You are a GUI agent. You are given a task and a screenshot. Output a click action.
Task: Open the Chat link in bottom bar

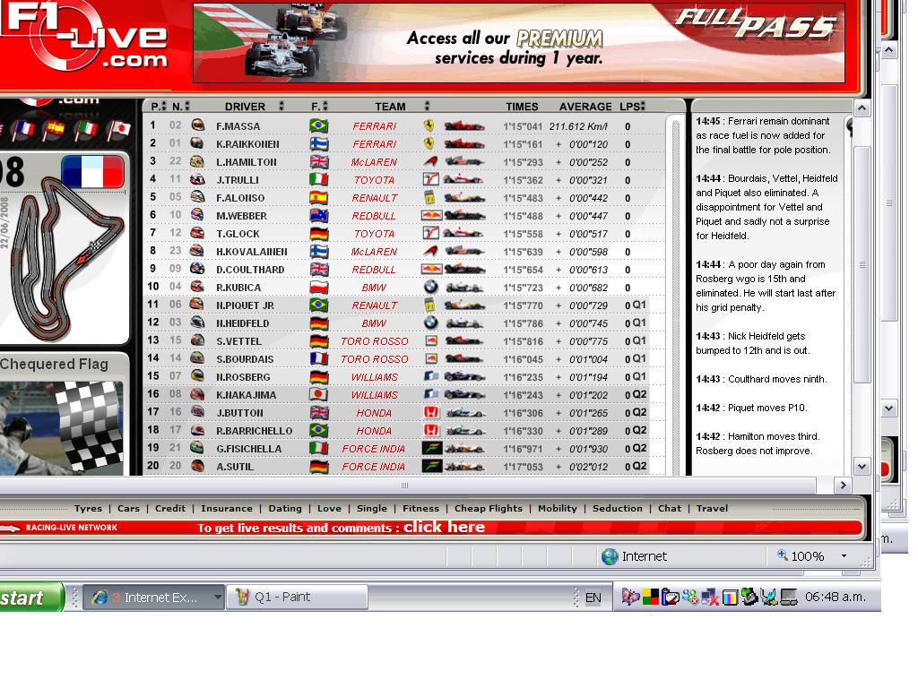click(x=670, y=509)
